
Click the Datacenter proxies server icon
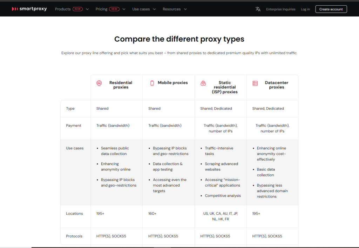(x=255, y=83)
